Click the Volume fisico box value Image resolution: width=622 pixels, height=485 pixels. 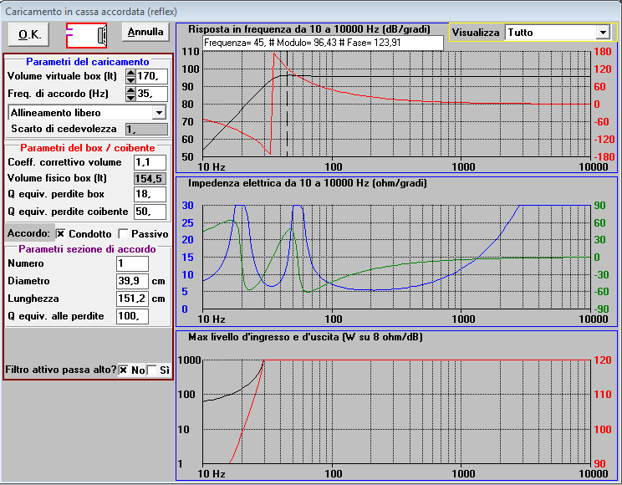[150, 179]
